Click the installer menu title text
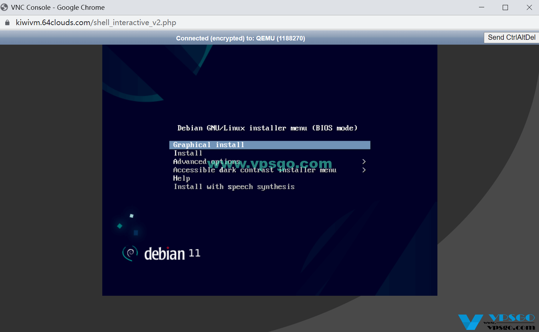539x332 pixels. (267, 128)
